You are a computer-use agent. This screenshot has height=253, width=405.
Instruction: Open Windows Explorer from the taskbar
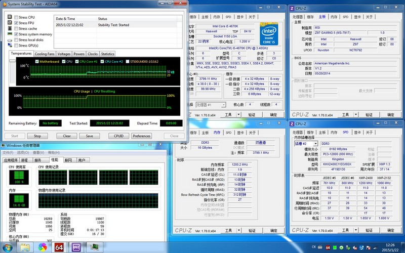(25, 247)
